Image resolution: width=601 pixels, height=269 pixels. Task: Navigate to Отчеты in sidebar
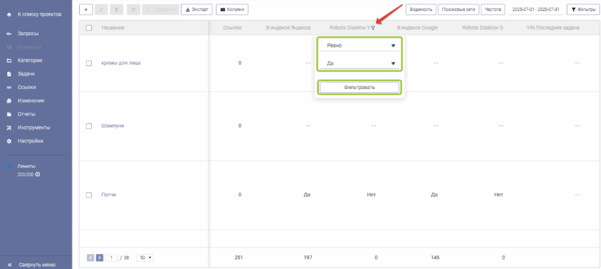(26, 114)
